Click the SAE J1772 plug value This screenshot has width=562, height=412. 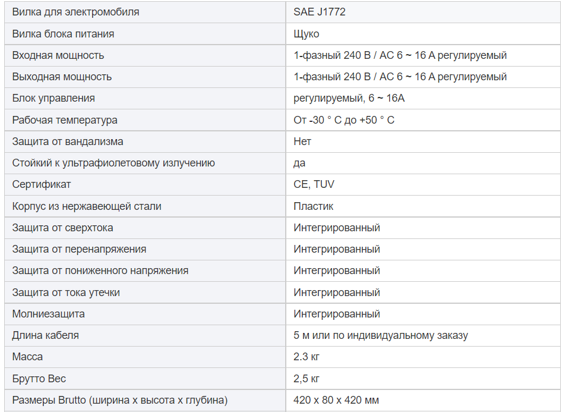pyautogui.click(x=319, y=12)
